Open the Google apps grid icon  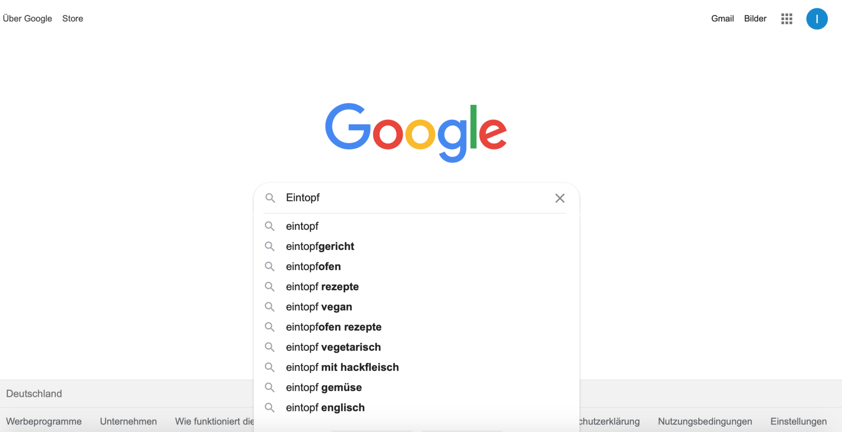tap(787, 19)
